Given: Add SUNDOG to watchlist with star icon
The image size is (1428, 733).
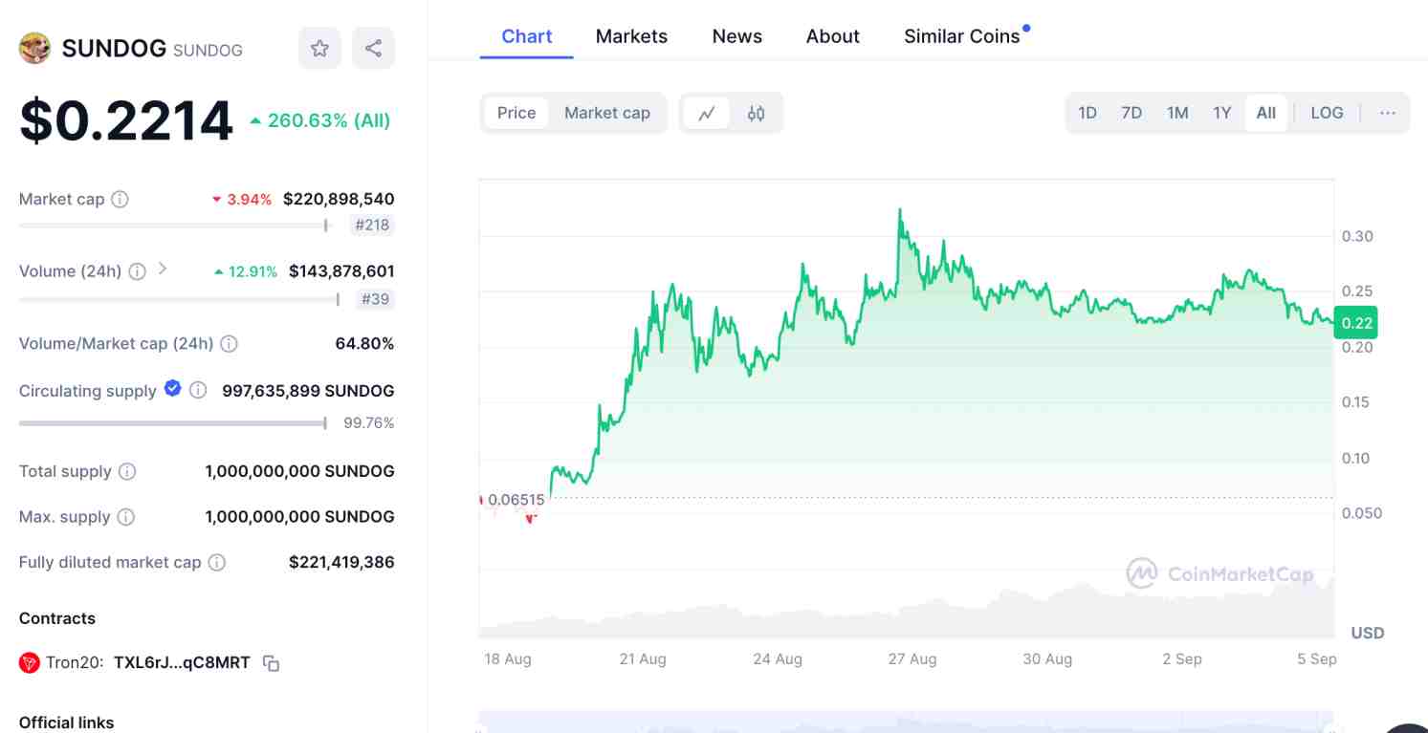Looking at the screenshot, I should [x=319, y=49].
